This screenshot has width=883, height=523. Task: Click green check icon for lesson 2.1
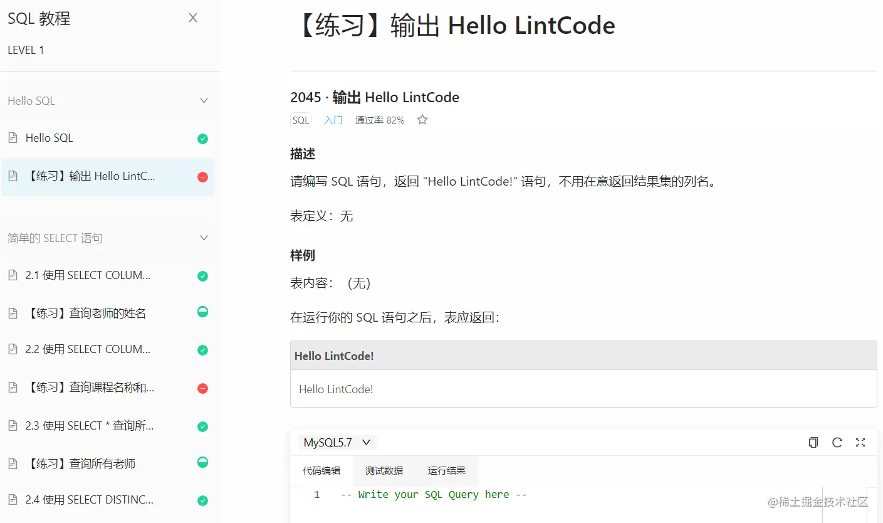pyautogui.click(x=202, y=276)
